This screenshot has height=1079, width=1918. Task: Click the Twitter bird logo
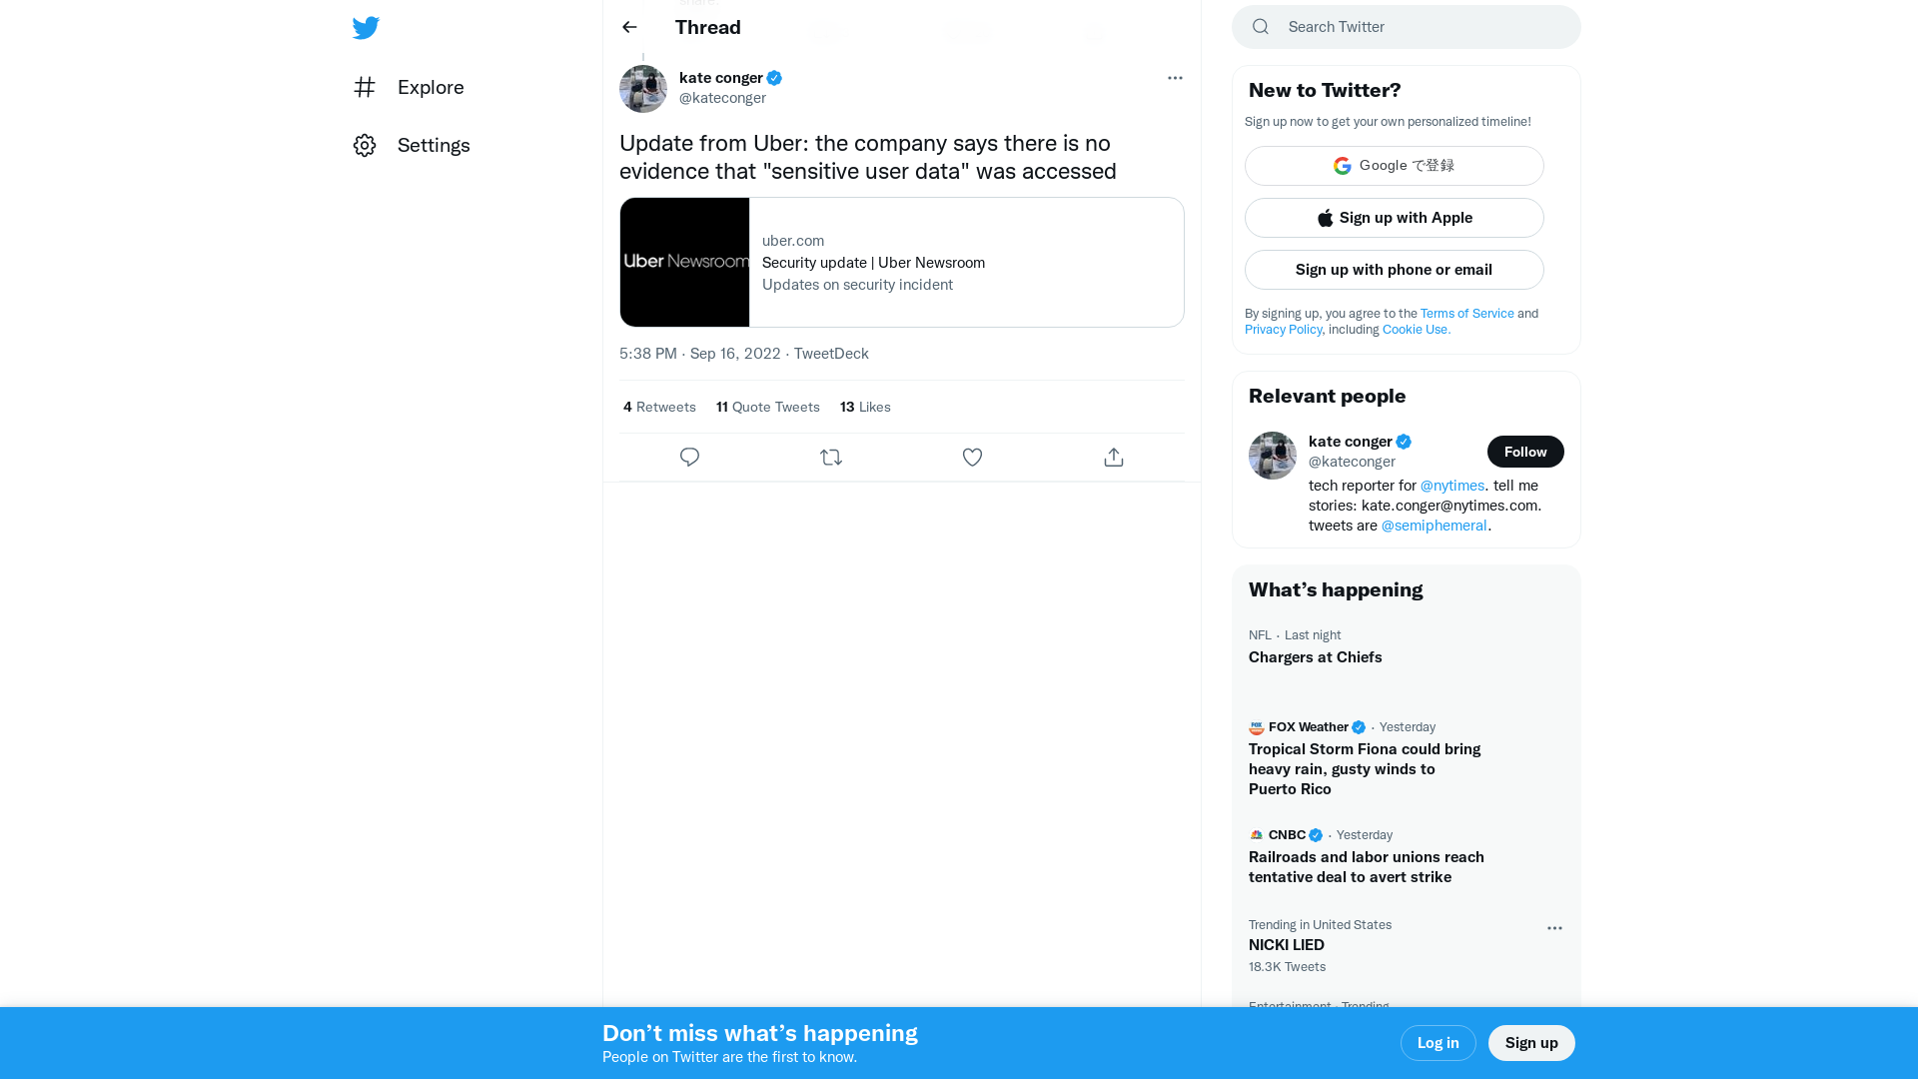[x=366, y=28]
